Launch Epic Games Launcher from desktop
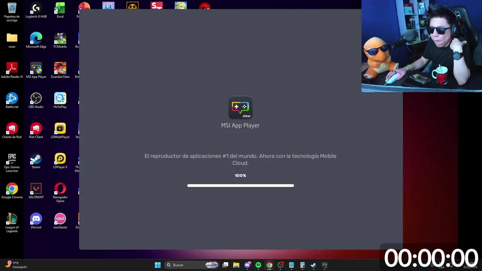 [12, 163]
